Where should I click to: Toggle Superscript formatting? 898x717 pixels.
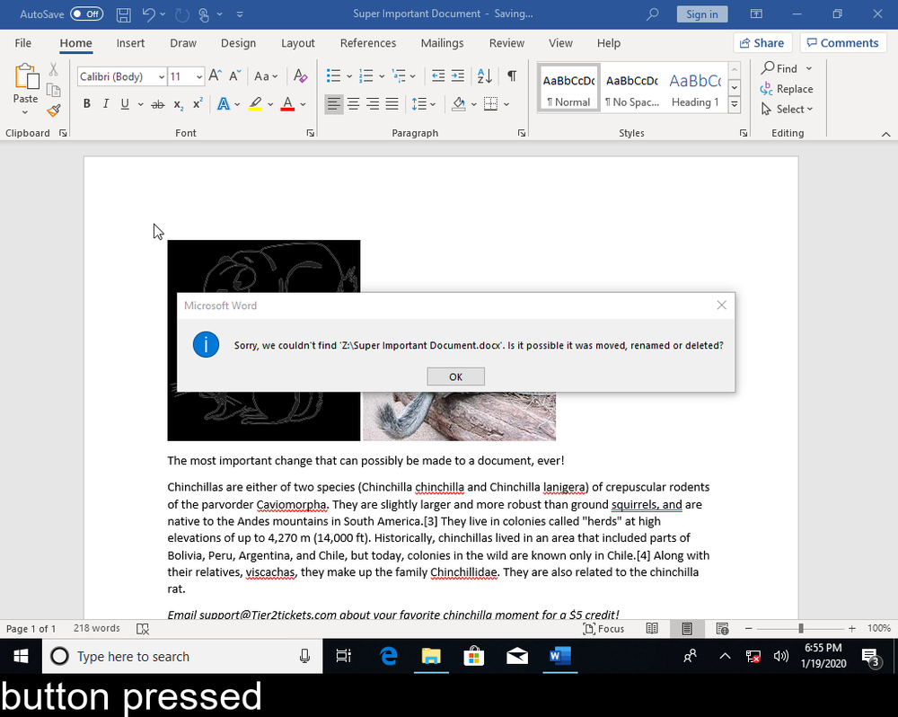click(x=198, y=103)
